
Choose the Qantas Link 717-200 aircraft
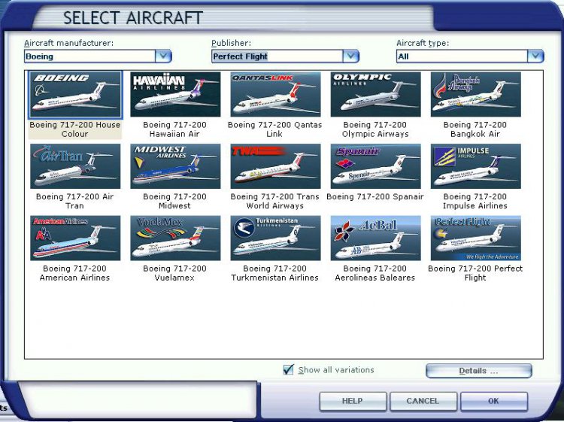point(275,95)
